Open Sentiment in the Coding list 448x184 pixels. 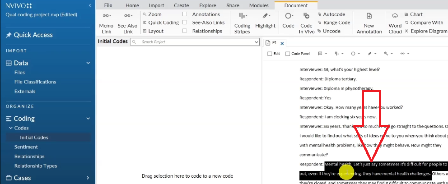tap(26, 147)
